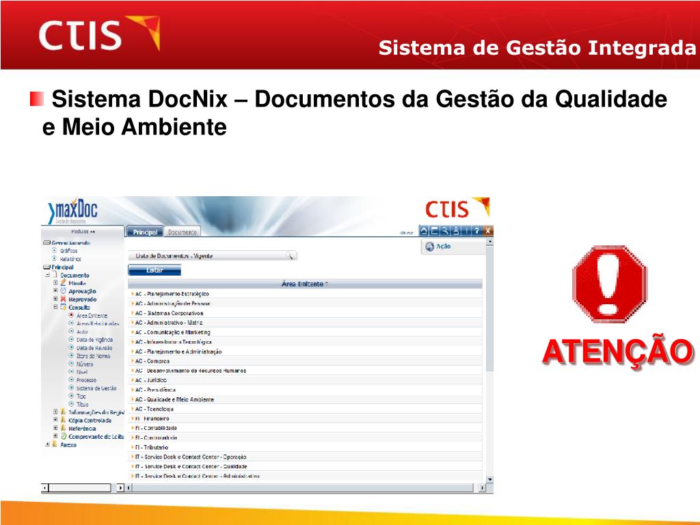Click FI - Tributário list row
The width and height of the screenshot is (700, 525).
[x=305, y=447]
